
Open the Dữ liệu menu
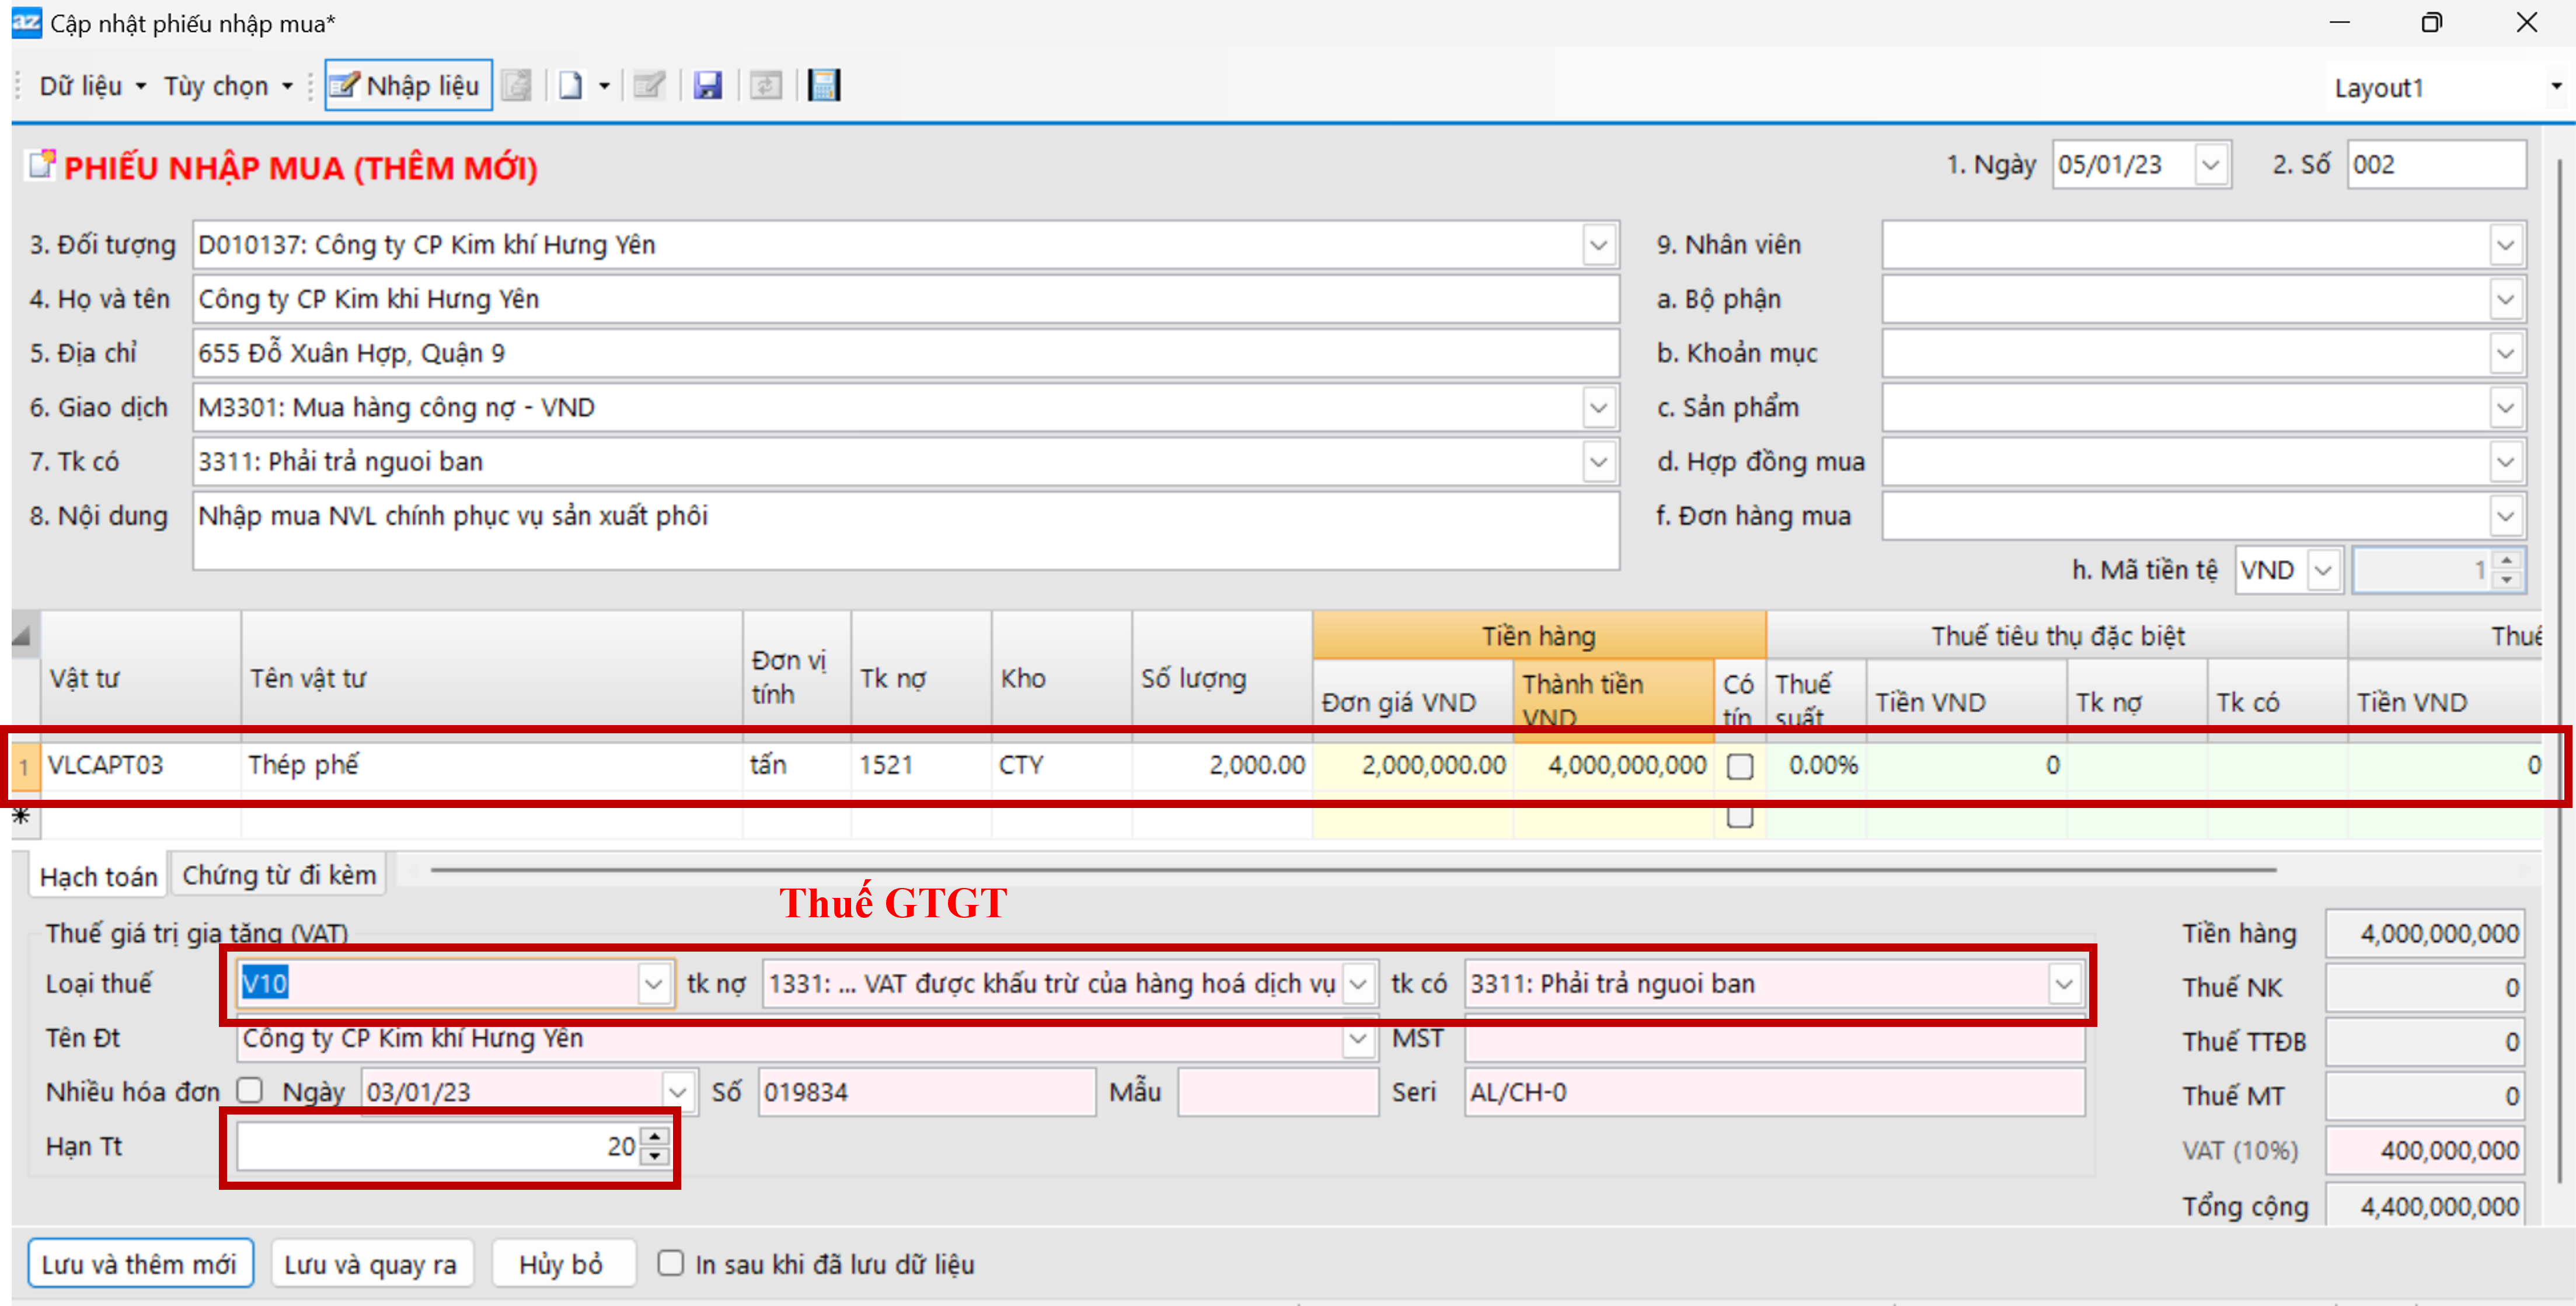(92, 86)
